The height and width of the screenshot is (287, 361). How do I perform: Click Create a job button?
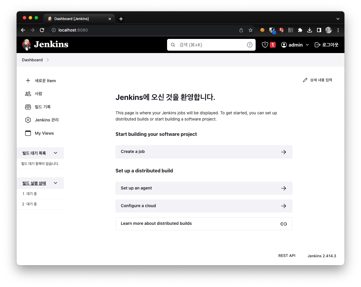coord(204,152)
